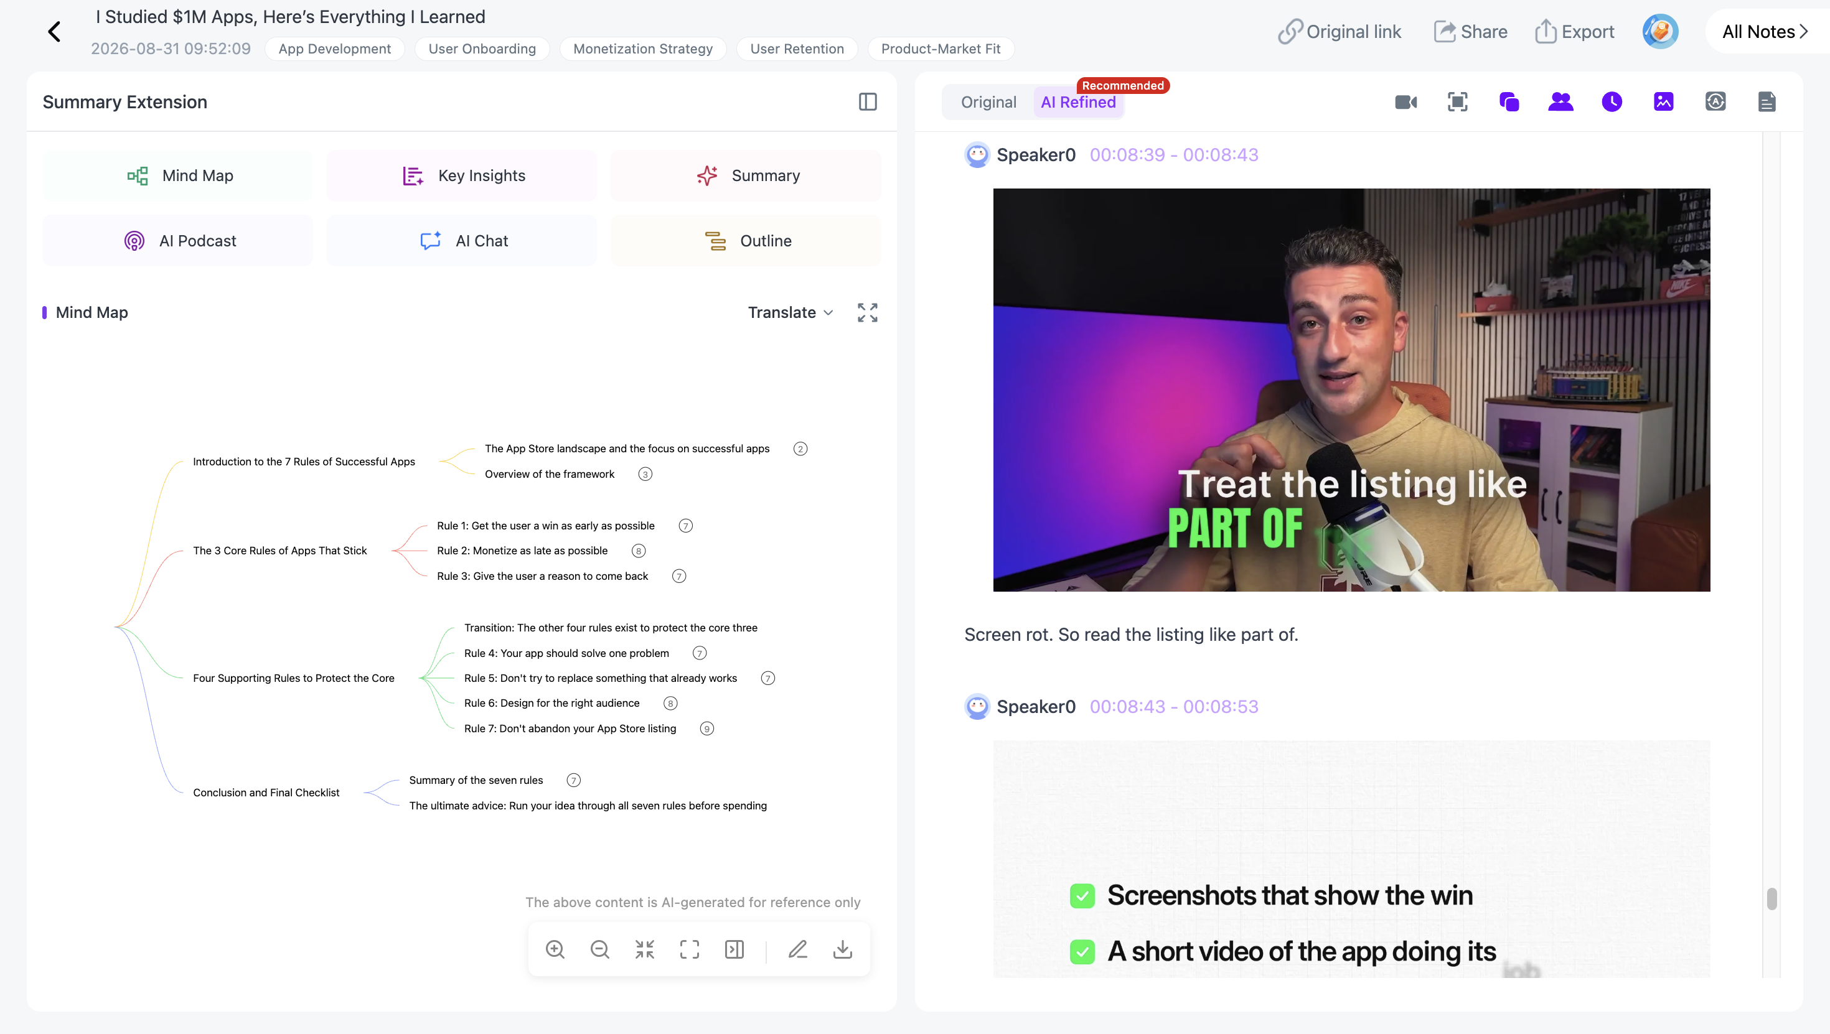1830x1034 pixels.
Task: Expand count badge beside Rule 7 node
Action: coord(707,729)
